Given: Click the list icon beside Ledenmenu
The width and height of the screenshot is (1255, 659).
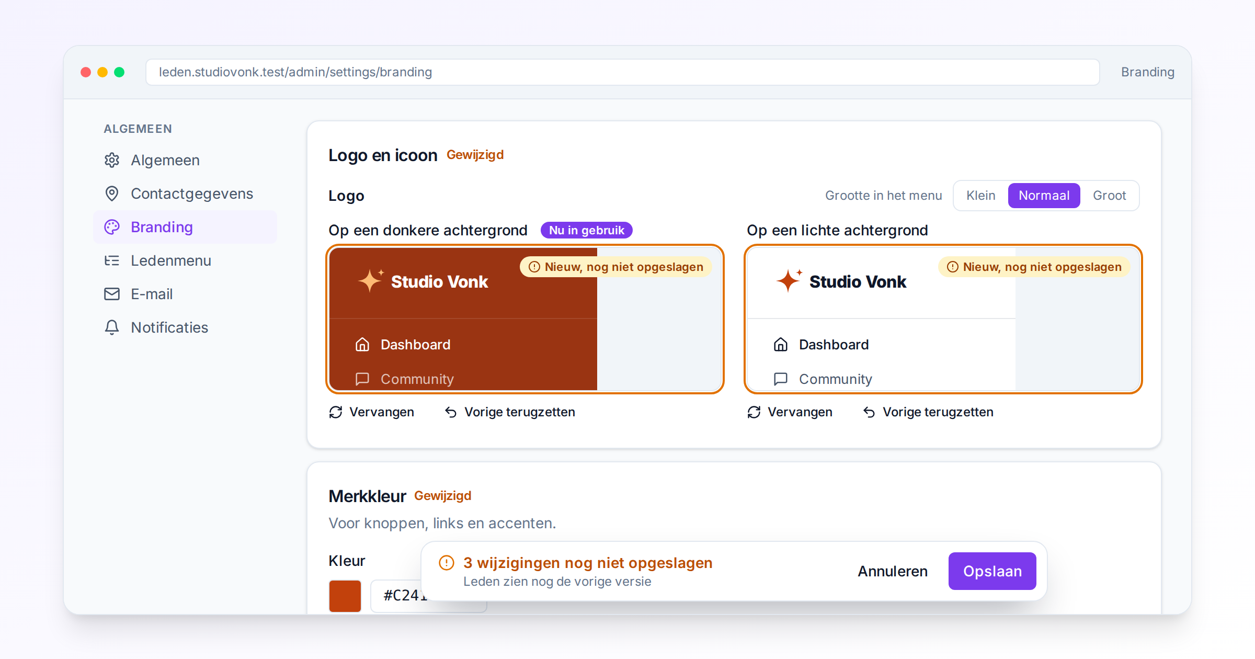Looking at the screenshot, I should pos(112,260).
